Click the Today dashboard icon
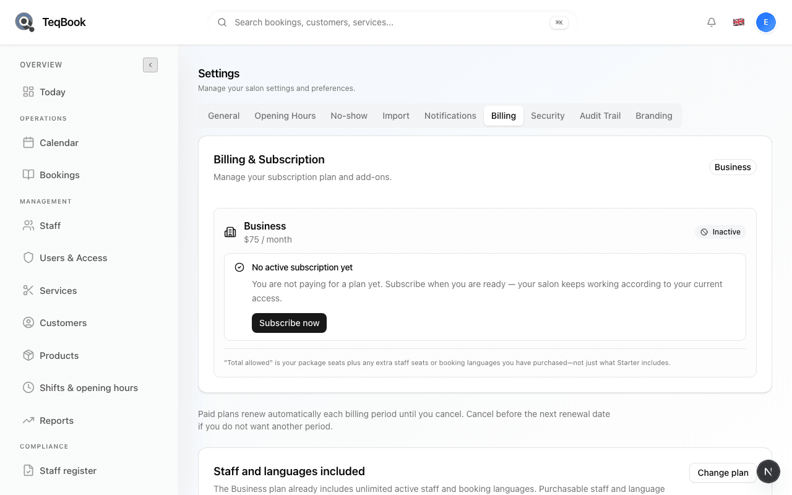Viewport: 792px width, 495px height. 28,92
